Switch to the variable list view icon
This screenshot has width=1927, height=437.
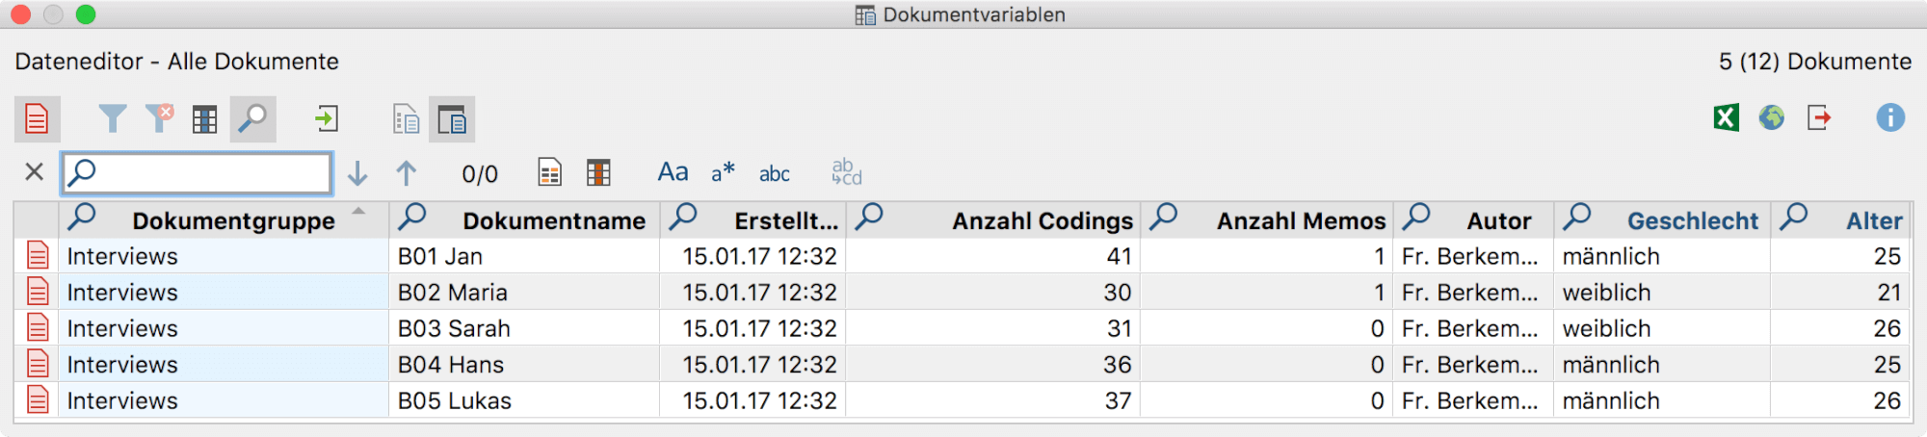[x=406, y=119]
